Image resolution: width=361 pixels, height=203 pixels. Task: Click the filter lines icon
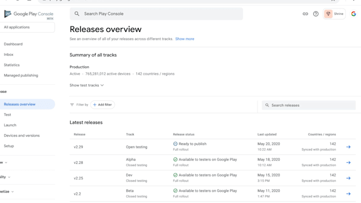[72, 104]
